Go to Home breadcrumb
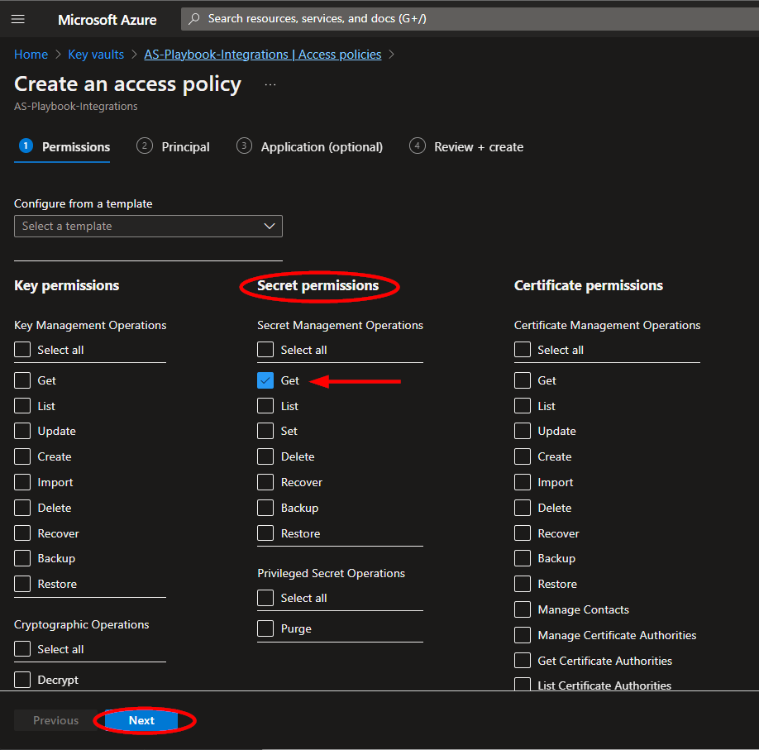The width and height of the screenshot is (759, 750). [x=31, y=55]
